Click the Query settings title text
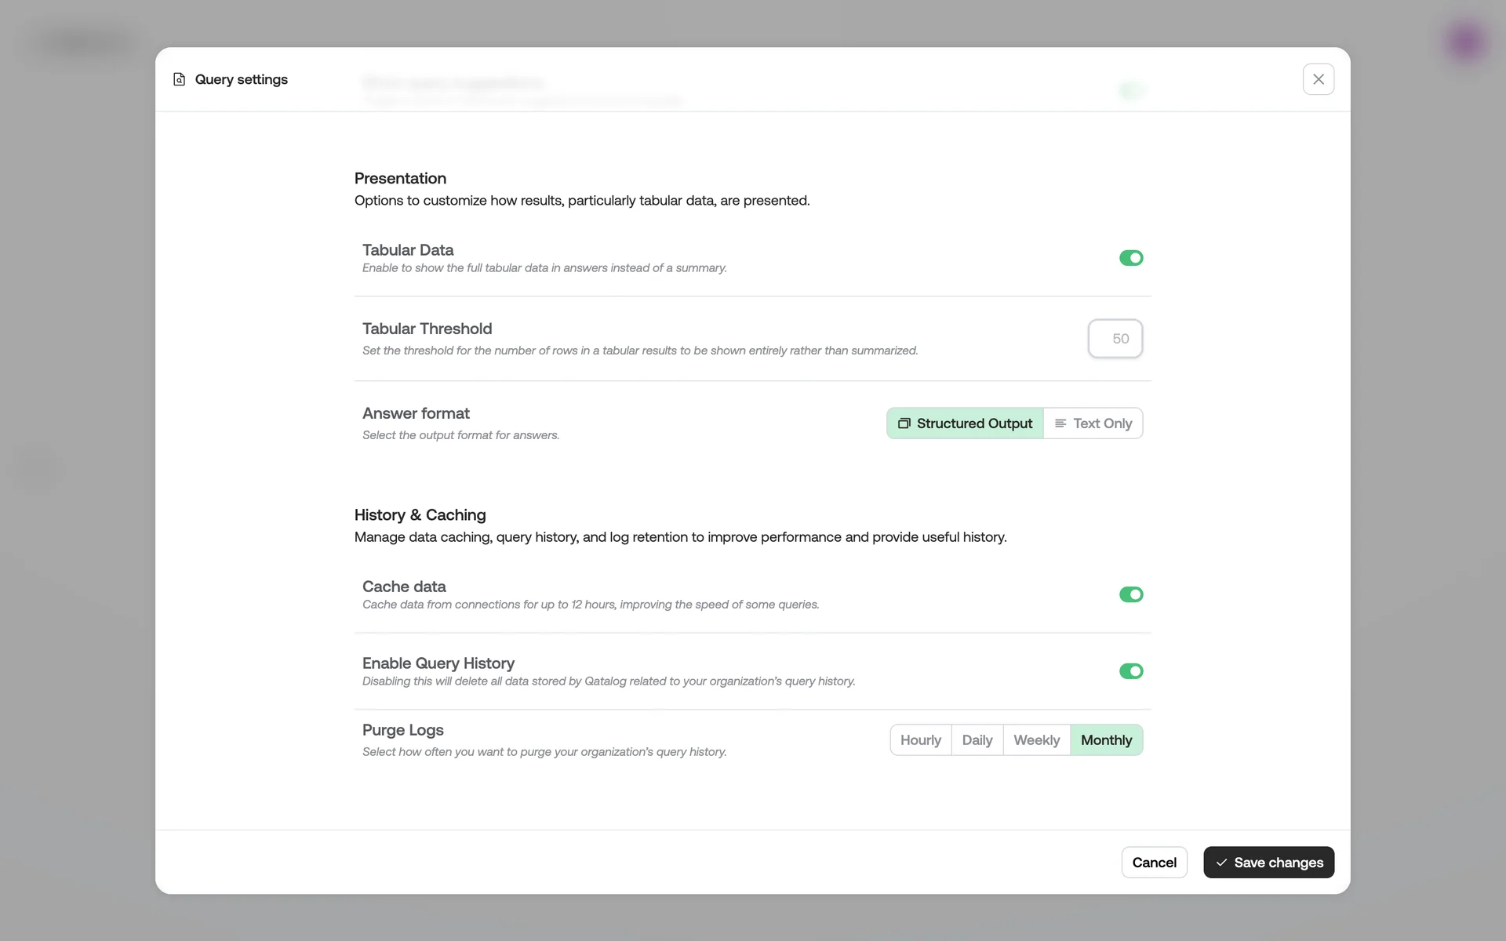1506x941 pixels. 241,79
